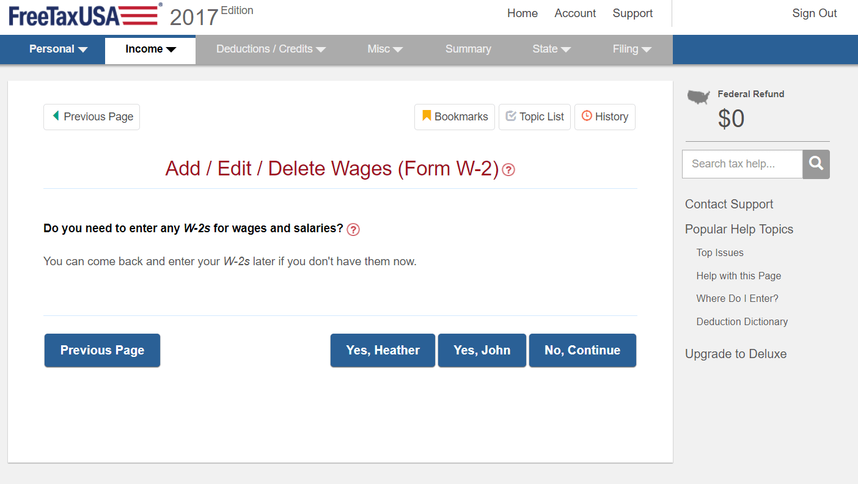Switch to the Summary tab
This screenshot has height=484, width=858.
click(468, 49)
